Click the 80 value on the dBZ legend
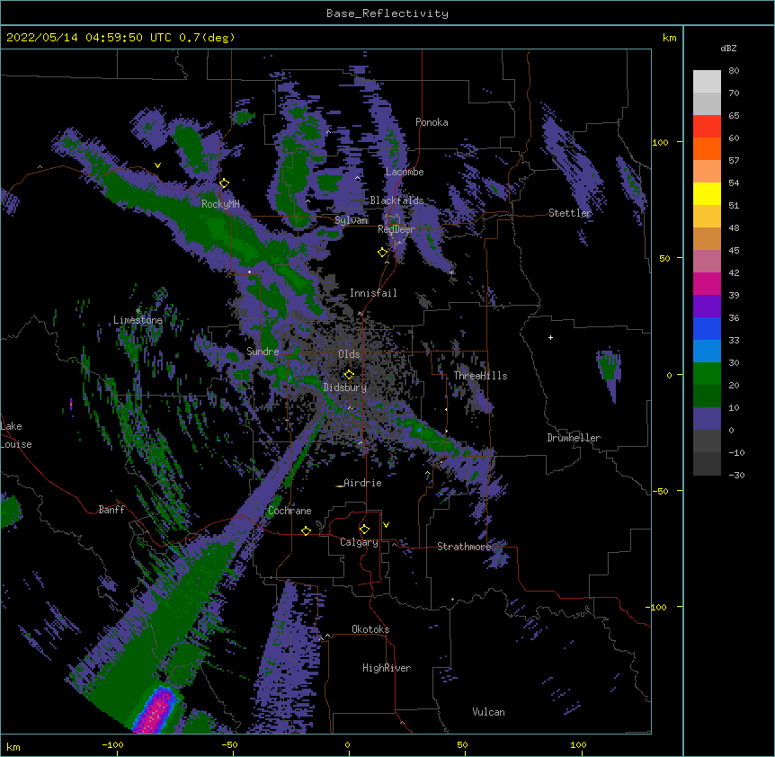 click(x=734, y=71)
